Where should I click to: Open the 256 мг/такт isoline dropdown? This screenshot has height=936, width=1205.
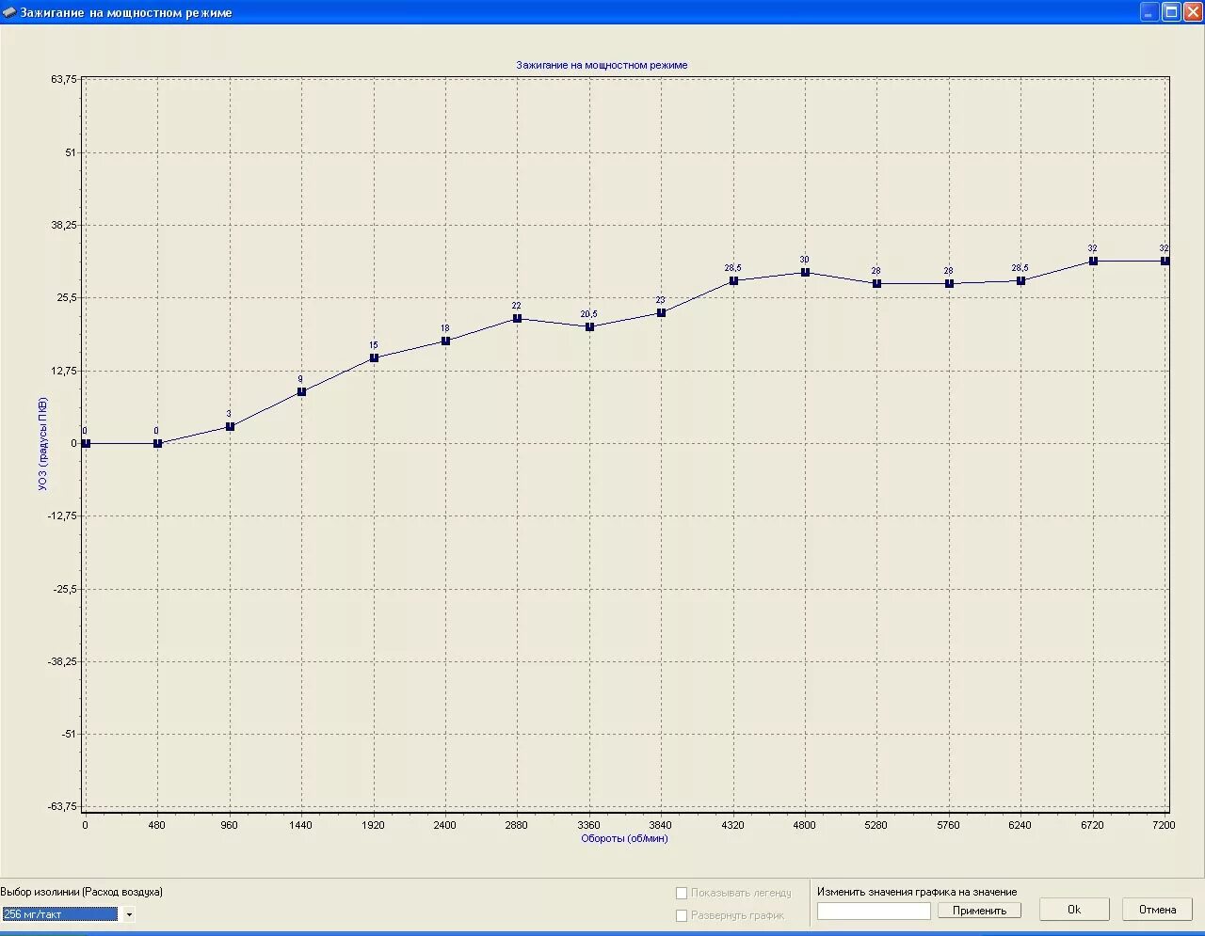coord(129,914)
